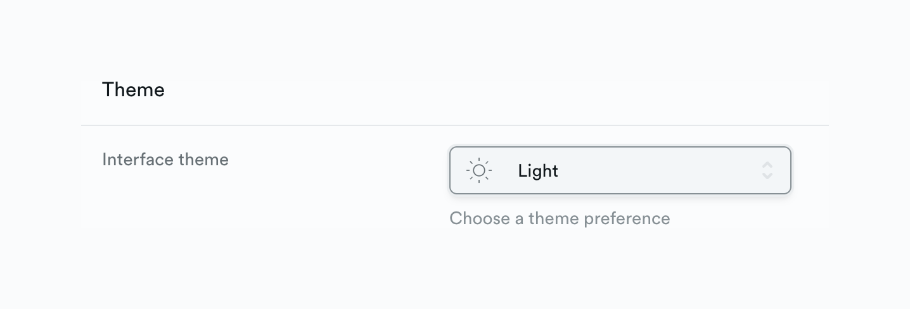This screenshot has height=309, width=910.
Task: Click the up-down chevron arrows icon
Action: [x=767, y=171]
